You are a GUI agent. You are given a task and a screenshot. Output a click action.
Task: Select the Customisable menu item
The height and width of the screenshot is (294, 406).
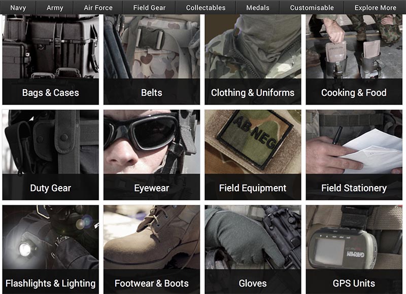[x=312, y=8]
